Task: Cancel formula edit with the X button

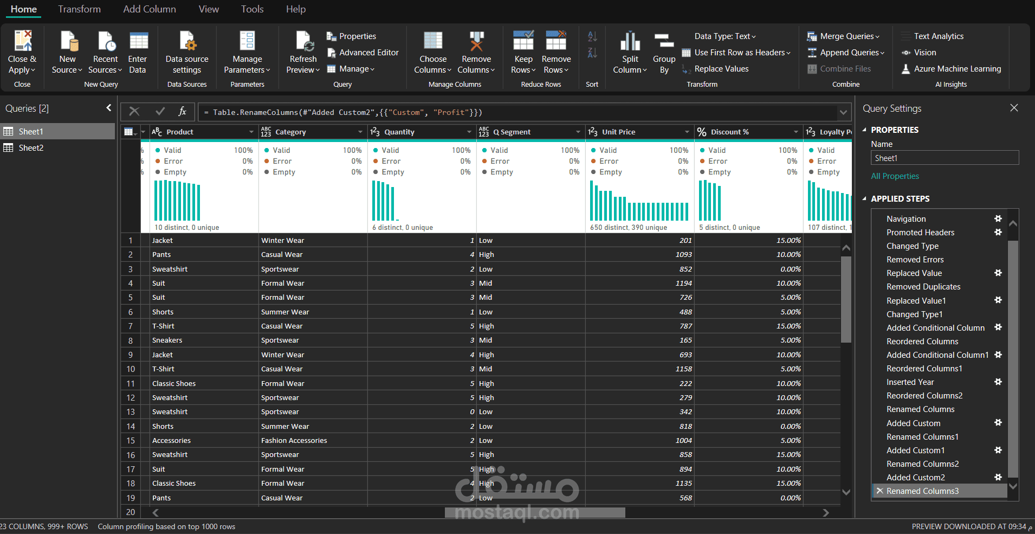Action: point(134,112)
